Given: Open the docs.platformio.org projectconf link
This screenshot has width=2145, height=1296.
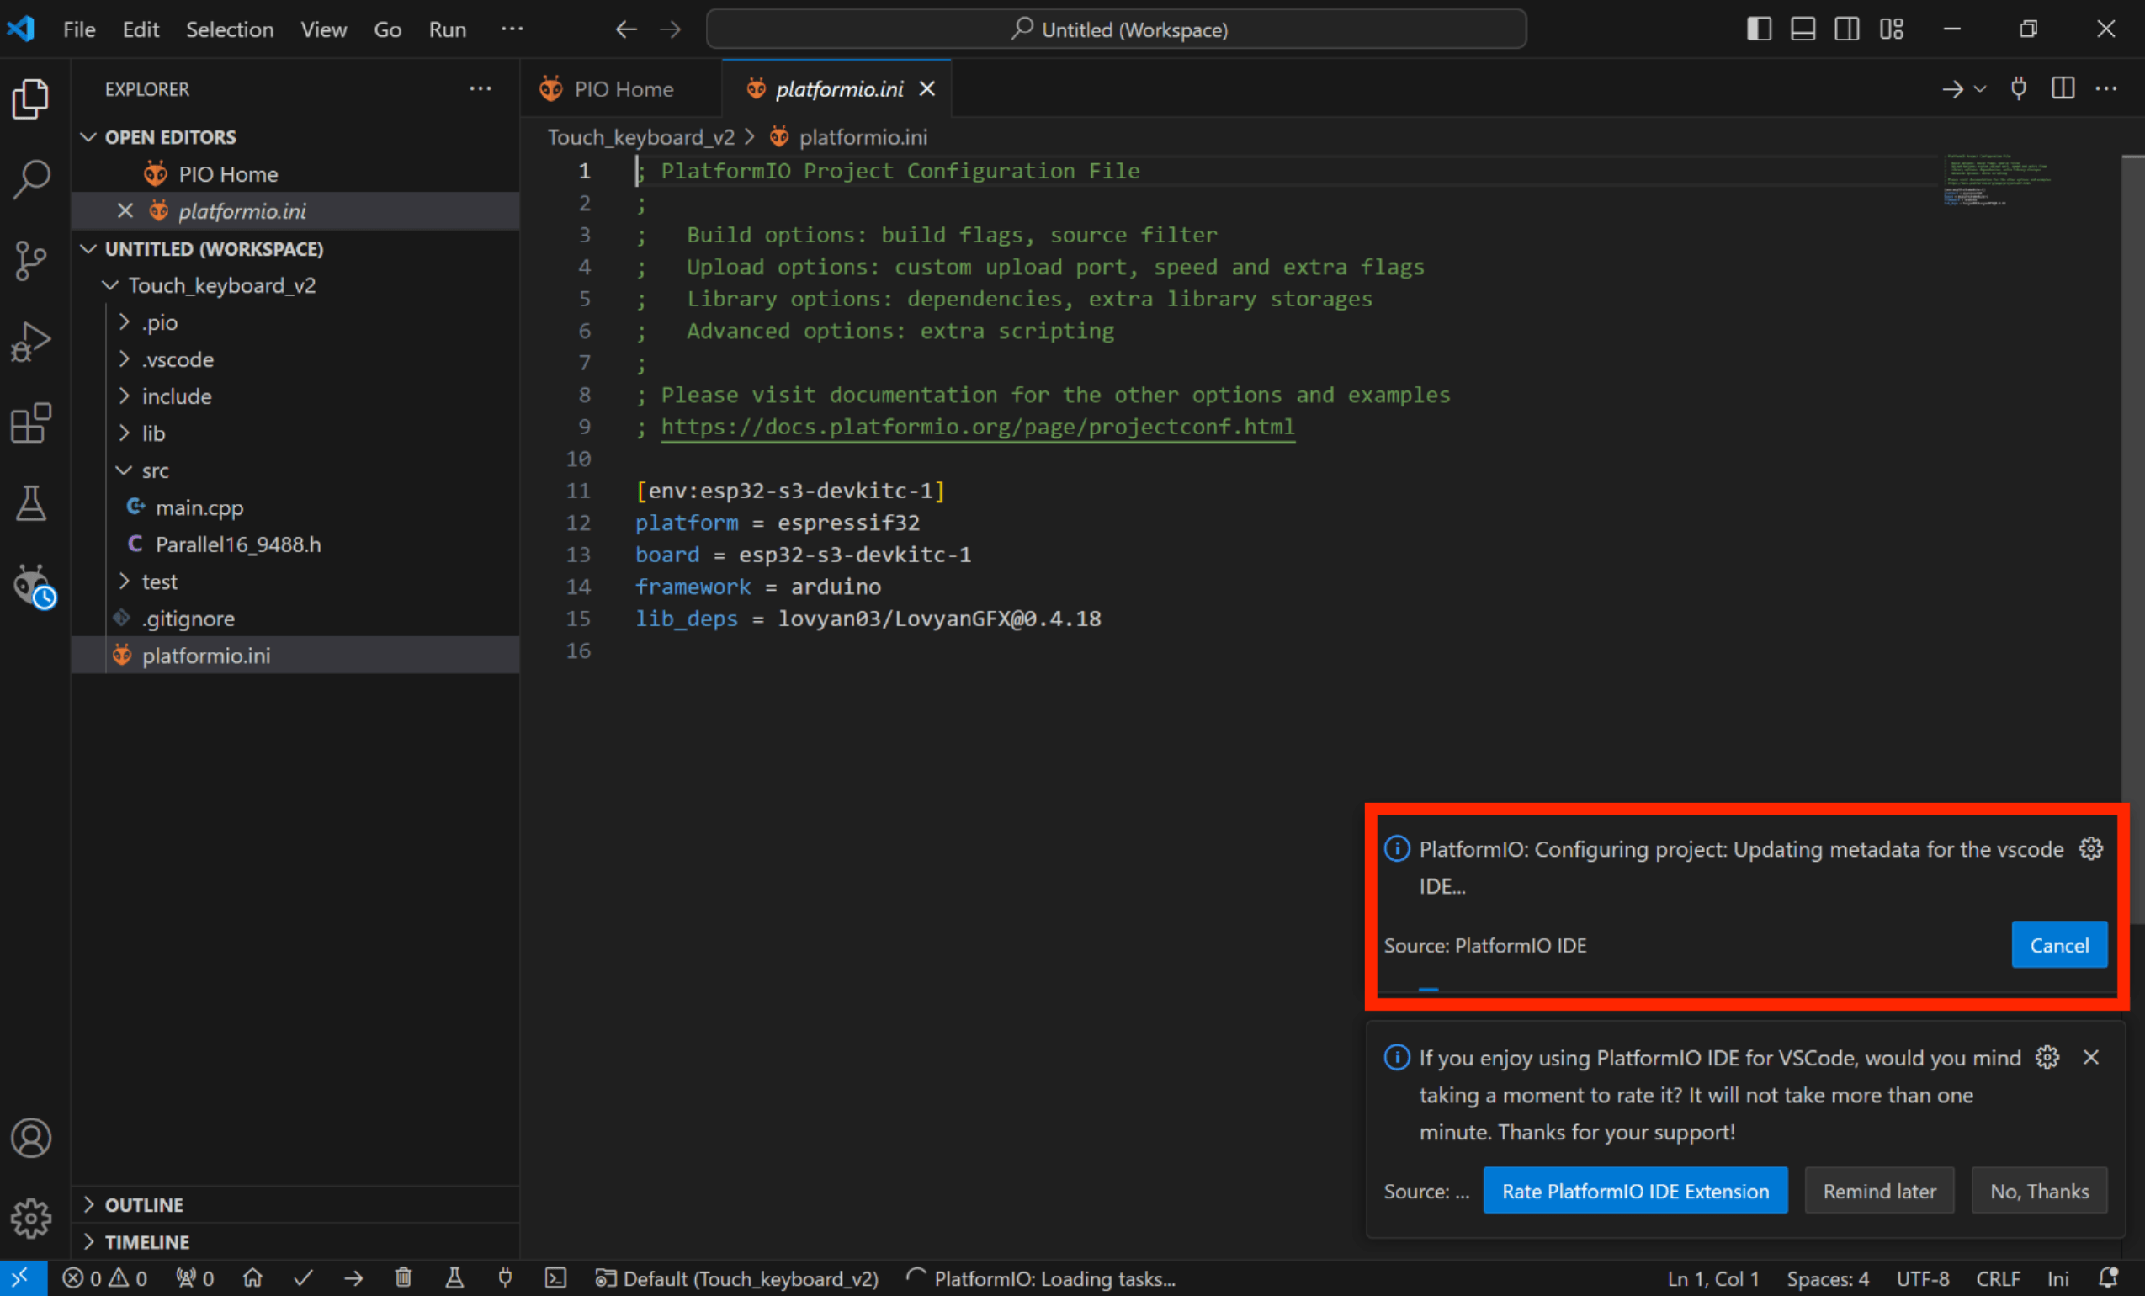Looking at the screenshot, I should point(978,427).
